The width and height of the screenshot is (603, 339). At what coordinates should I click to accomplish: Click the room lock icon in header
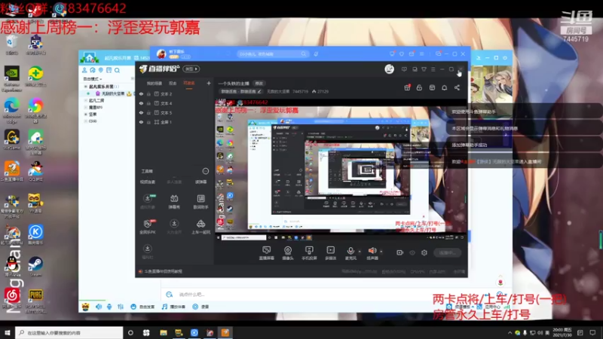pos(419,87)
